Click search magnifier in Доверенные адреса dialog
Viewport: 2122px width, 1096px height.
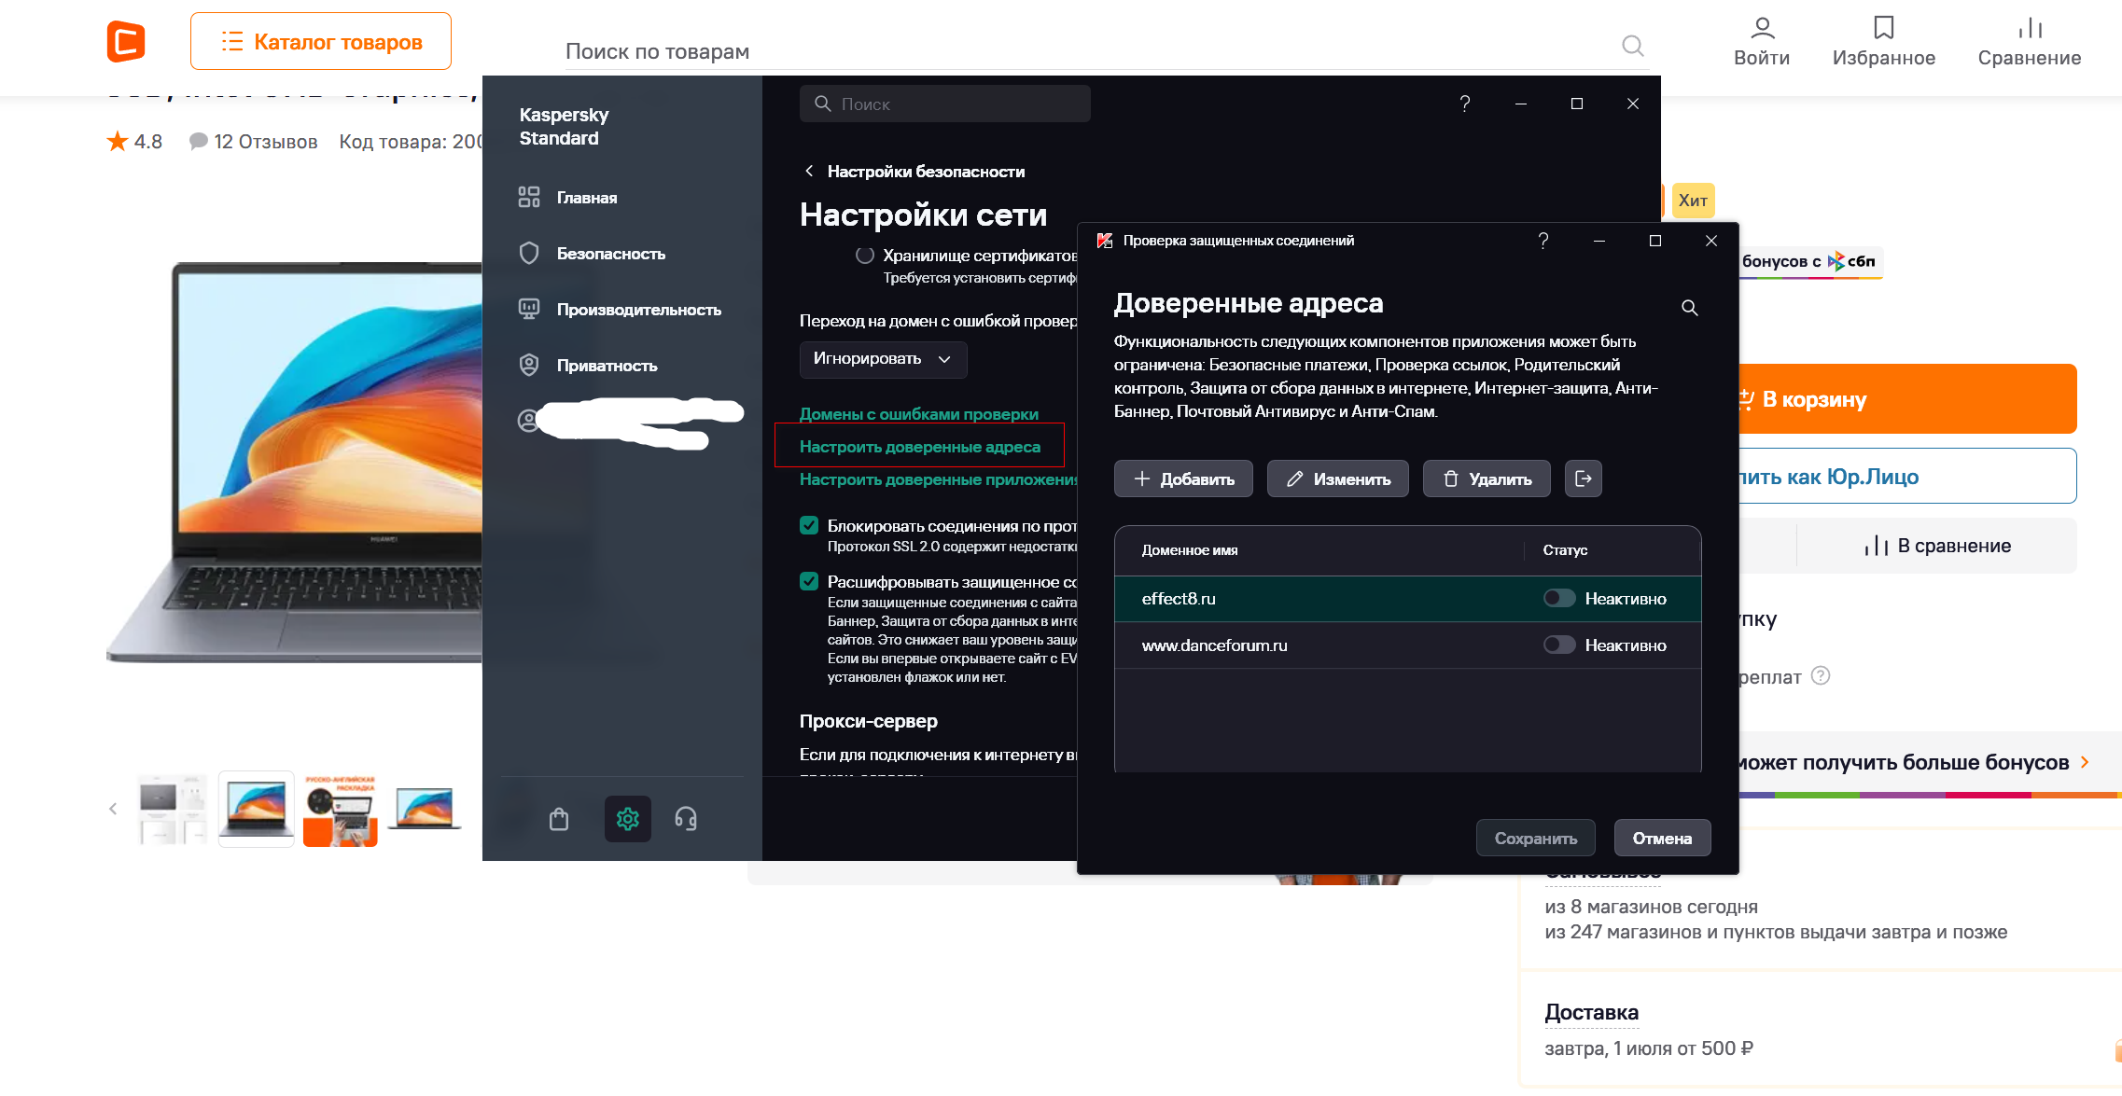click(1690, 308)
